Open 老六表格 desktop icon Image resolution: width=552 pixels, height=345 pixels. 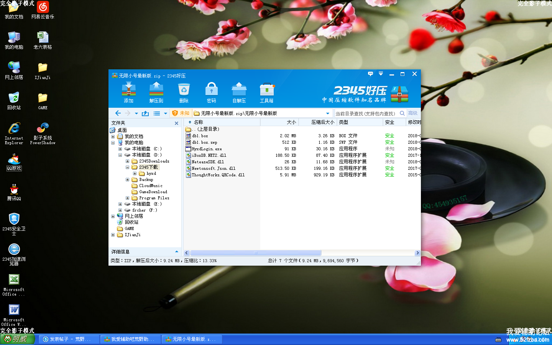(x=43, y=40)
